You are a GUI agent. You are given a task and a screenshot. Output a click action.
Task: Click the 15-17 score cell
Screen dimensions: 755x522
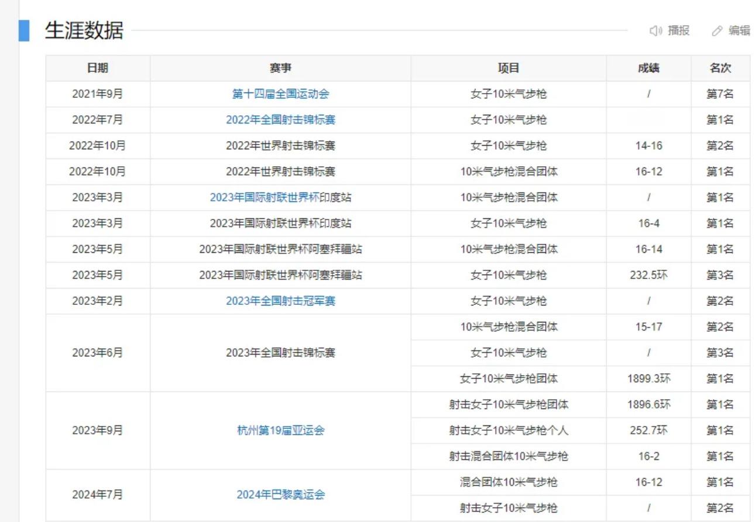coord(648,327)
